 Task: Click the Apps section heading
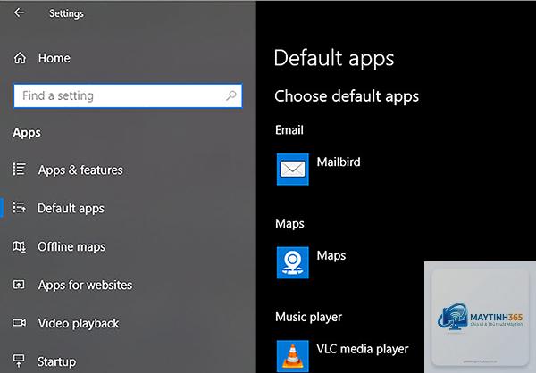27,133
